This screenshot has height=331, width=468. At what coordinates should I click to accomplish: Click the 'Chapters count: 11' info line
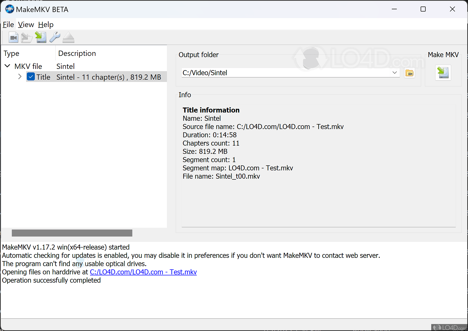pos(211,143)
